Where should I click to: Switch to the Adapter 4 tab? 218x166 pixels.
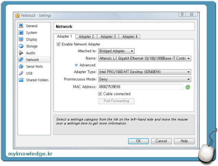[x=130, y=37]
